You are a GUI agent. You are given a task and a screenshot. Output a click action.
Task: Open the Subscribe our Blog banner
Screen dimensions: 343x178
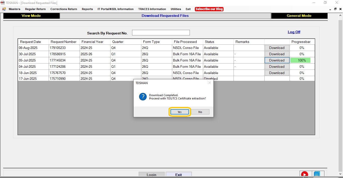[209, 9]
